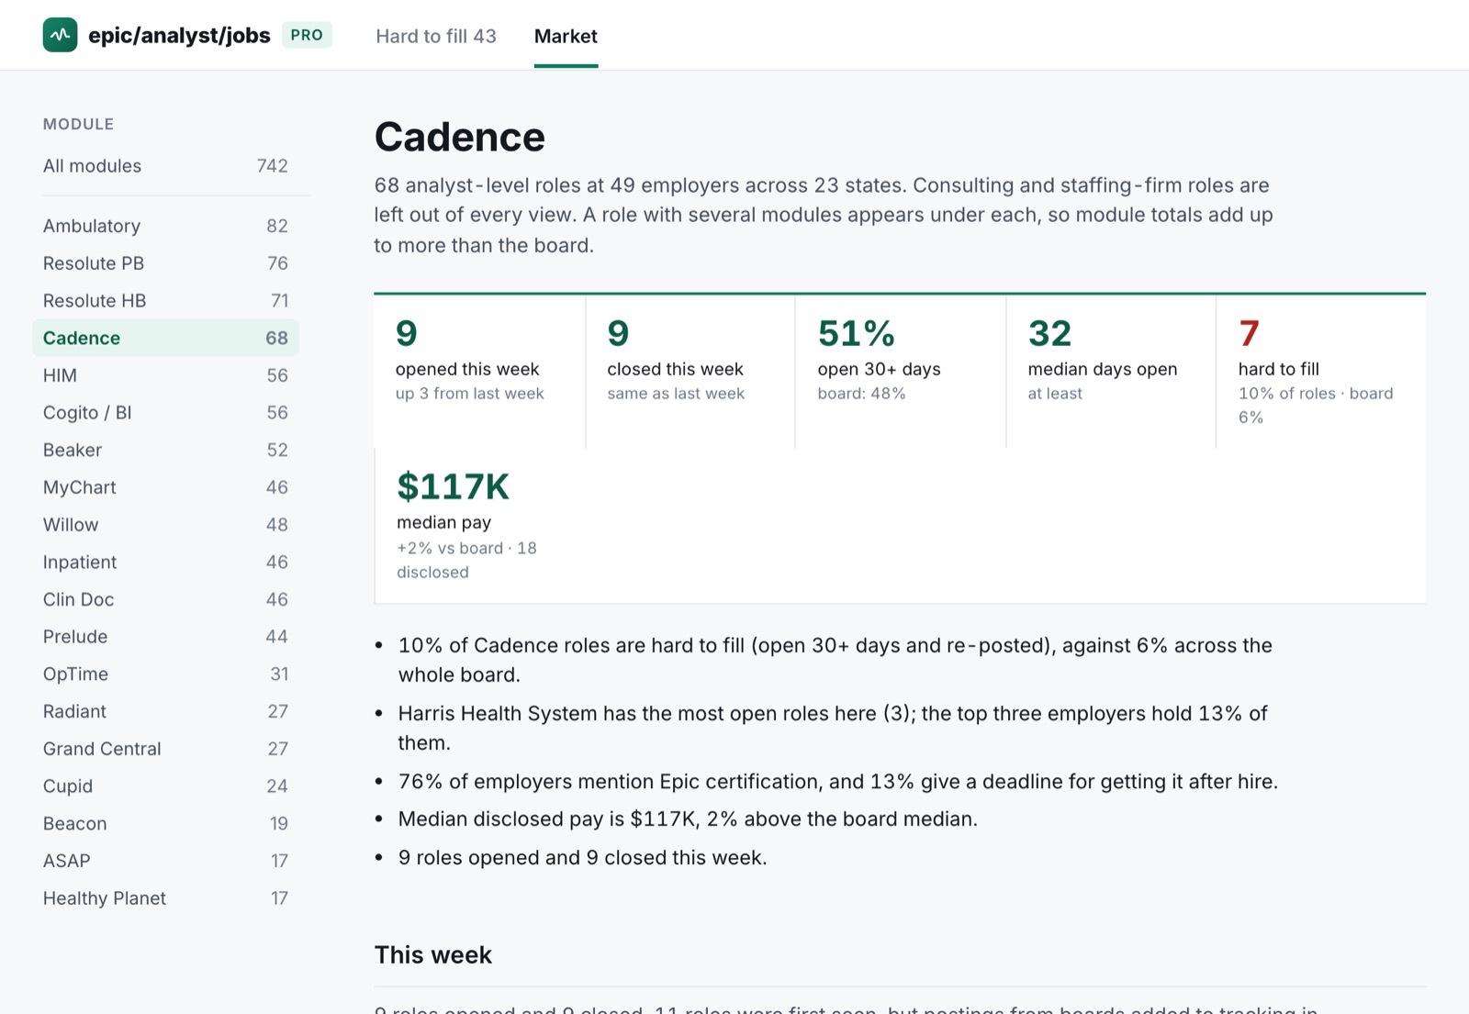Select the Cogito / BI module

tap(165, 413)
